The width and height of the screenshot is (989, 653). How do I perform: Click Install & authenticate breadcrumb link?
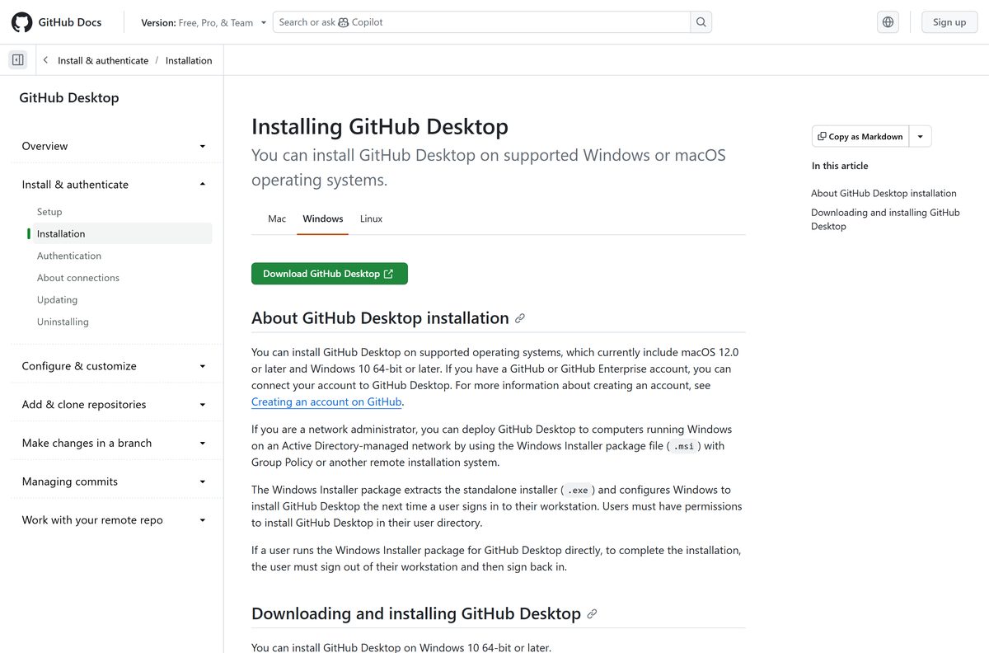103,60
